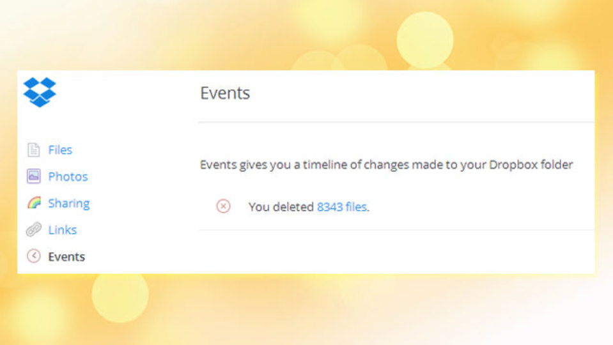Image resolution: width=613 pixels, height=345 pixels.
Task: Click the Photos picture icon
Action: (x=34, y=176)
